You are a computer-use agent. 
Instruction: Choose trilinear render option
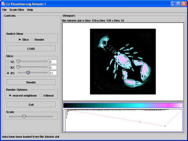coord(41,95)
